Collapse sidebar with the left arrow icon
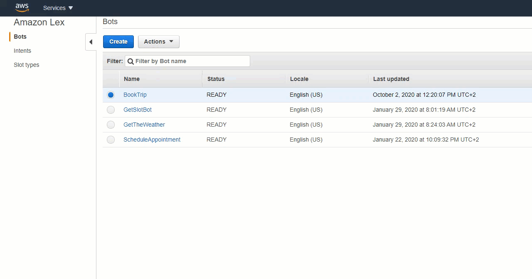The width and height of the screenshot is (532, 279). pyautogui.click(x=91, y=42)
